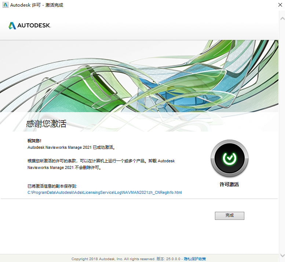
Task: Open the 隐私保护政策 privacy policy link
Action: tap(195, 259)
